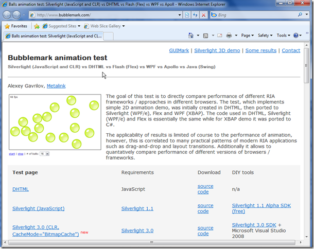Click the page icon in address bar
This screenshot has width=314, height=249.
32,15
